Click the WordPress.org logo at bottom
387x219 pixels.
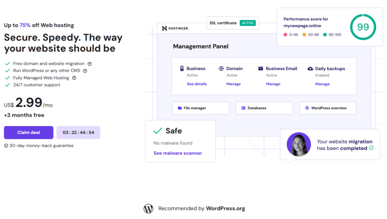pos(148,208)
